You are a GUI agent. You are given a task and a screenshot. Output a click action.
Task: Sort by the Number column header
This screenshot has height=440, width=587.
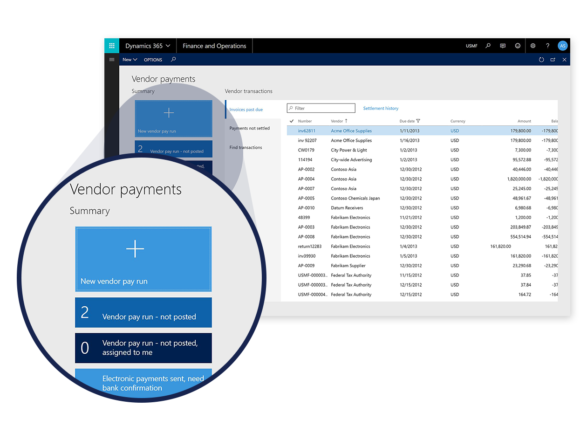point(305,121)
